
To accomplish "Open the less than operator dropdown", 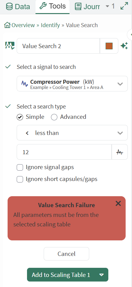I will (x=72, y=133).
